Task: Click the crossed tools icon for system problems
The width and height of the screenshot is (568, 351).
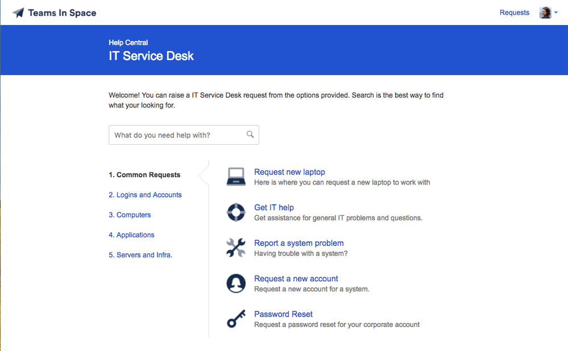Action: point(236,248)
